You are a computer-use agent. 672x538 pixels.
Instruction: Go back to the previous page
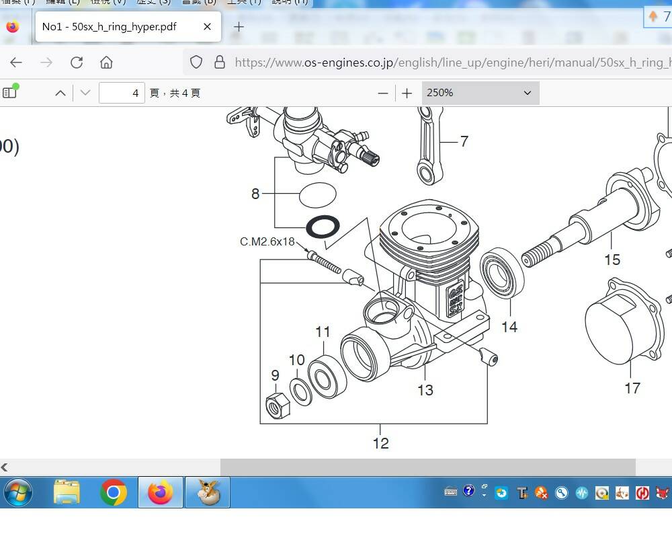point(16,63)
